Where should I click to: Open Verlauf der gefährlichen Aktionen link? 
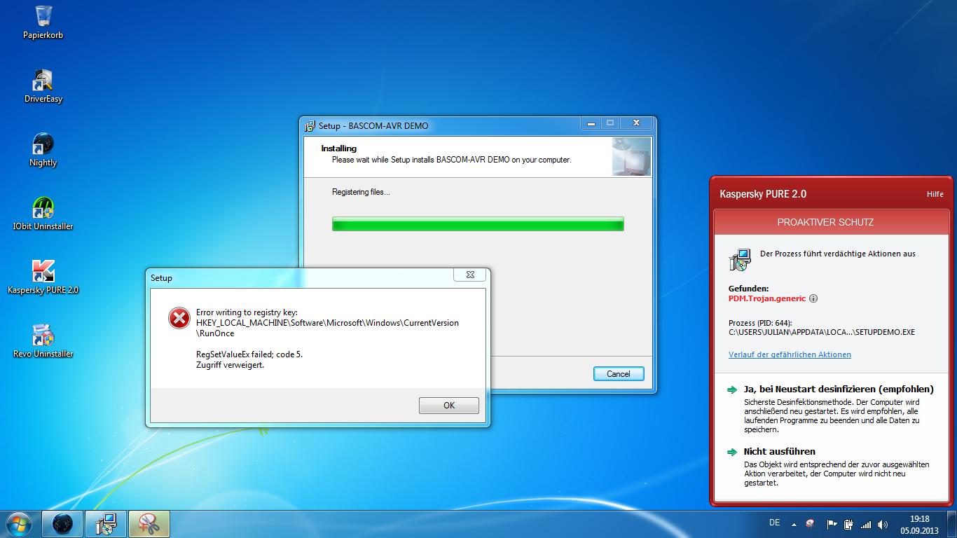coord(790,354)
